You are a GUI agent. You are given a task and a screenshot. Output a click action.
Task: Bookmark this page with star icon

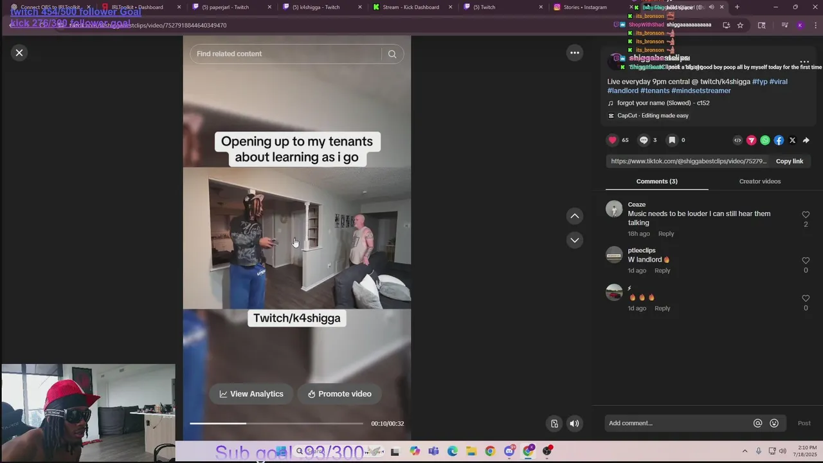pos(740,25)
